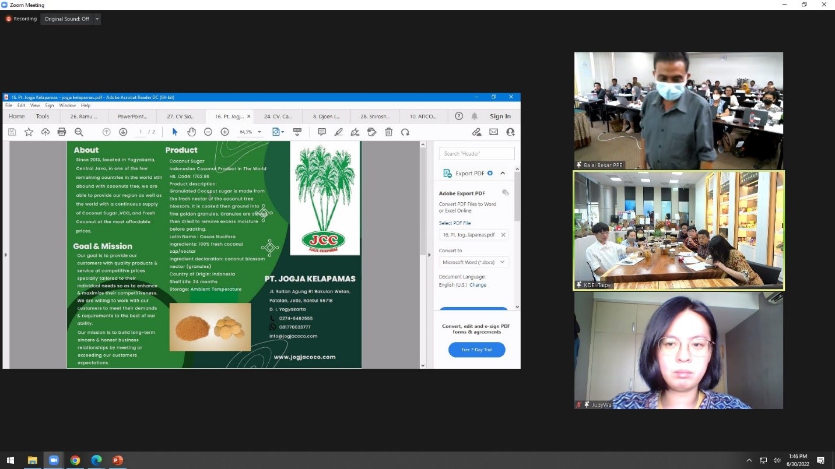Click the Select PDF File link

[x=455, y=223]
